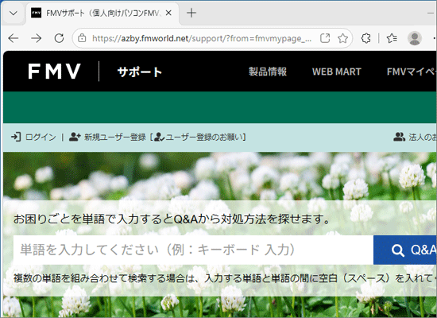Open the browser profile avatar
The width and height of the screenshot is (437, 318).
click(x=415, y=38)
